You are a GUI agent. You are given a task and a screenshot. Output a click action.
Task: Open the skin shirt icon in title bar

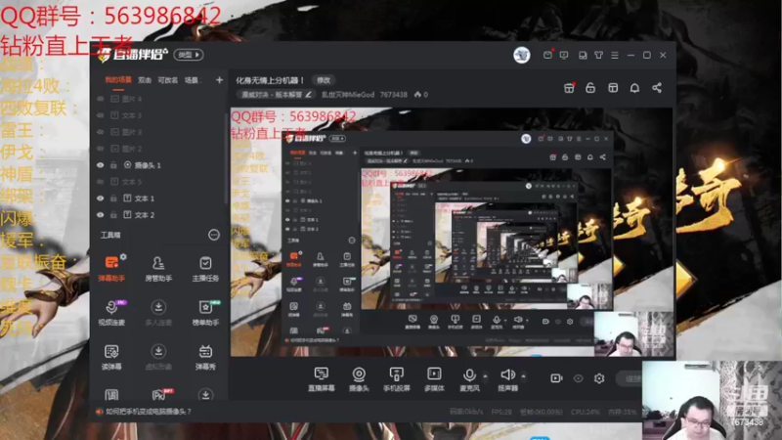[598, 55]
